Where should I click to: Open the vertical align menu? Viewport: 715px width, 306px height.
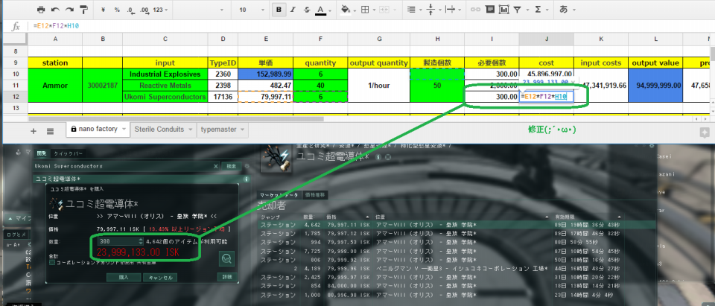tap(430, 10)
